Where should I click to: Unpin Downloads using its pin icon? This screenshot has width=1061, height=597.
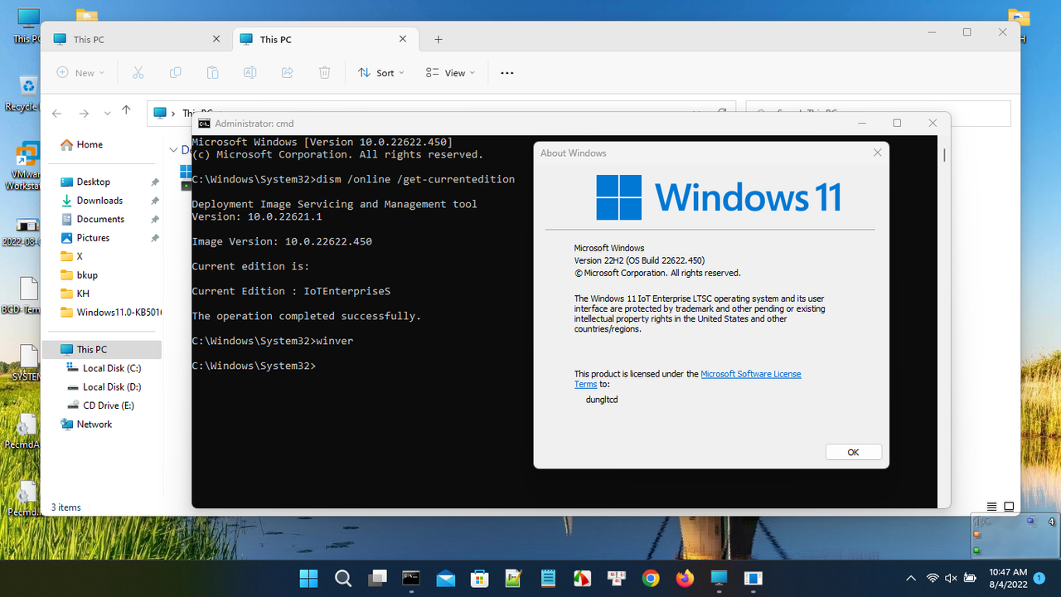pos(155,201)
